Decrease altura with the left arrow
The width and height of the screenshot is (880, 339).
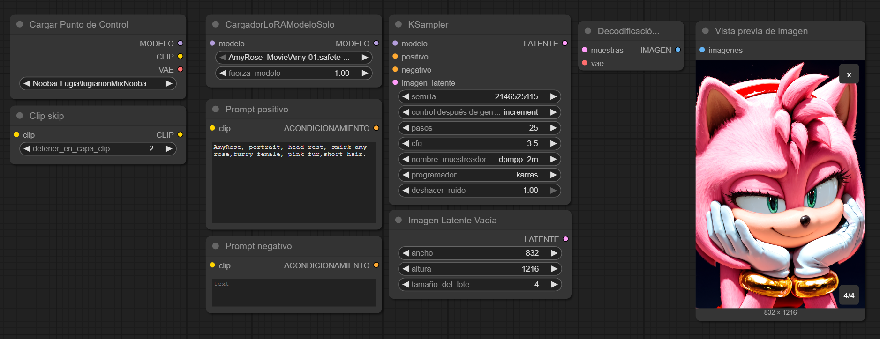pos(406,269)
